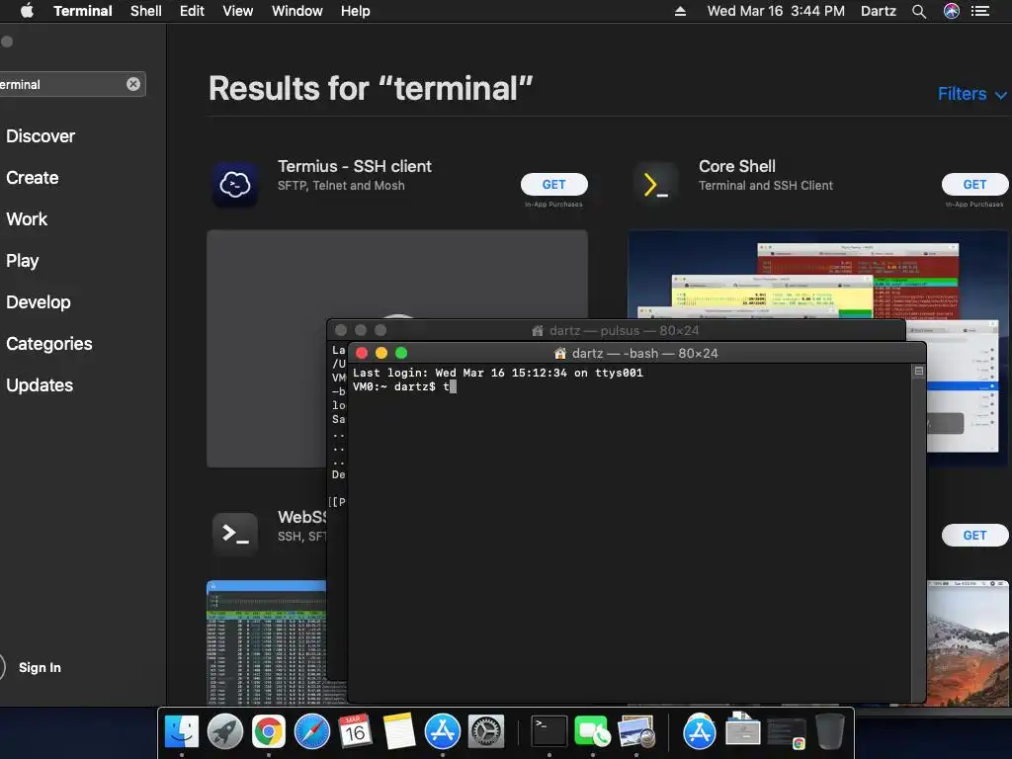Open the App Store icon right of Dock divider
The image size is (1012, 759).
[699, 731]
